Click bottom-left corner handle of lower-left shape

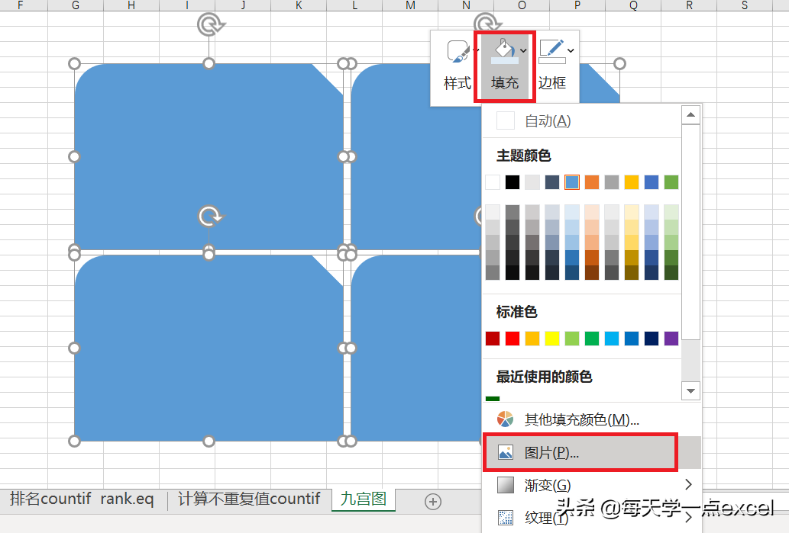click(74, 441)
